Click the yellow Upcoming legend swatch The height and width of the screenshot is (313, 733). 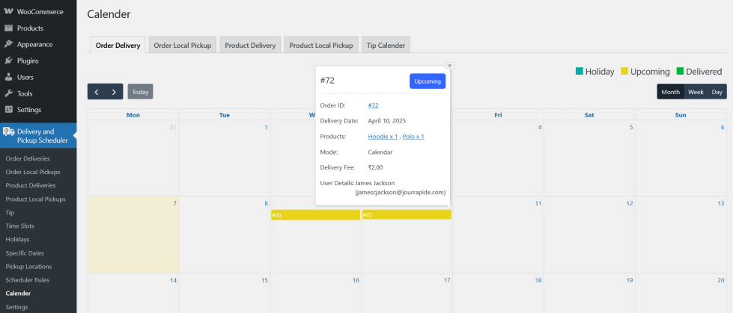(x=624, y=71)
